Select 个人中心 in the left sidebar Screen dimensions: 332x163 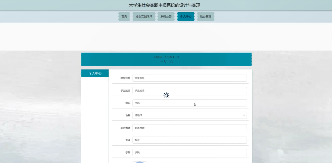coord(95,73)
